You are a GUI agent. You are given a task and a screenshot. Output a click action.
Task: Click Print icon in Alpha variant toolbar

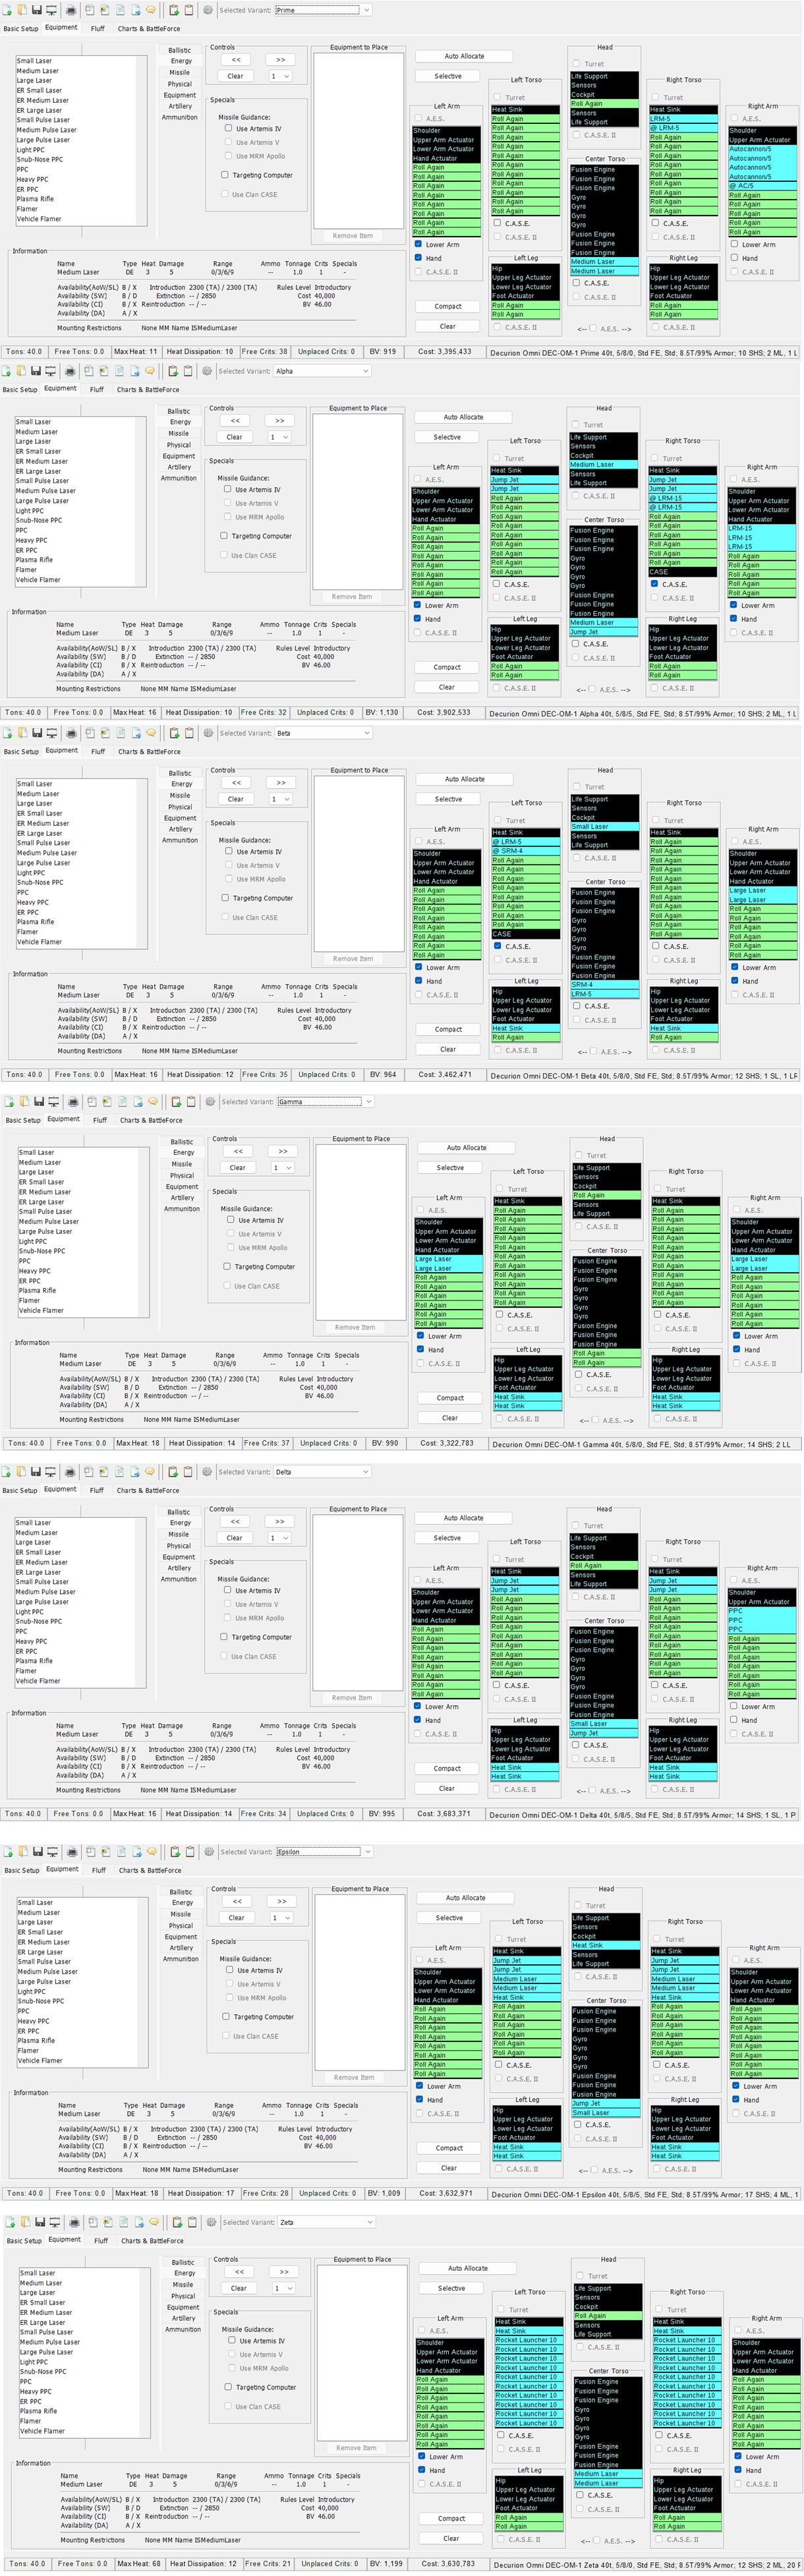coord(70,371)
